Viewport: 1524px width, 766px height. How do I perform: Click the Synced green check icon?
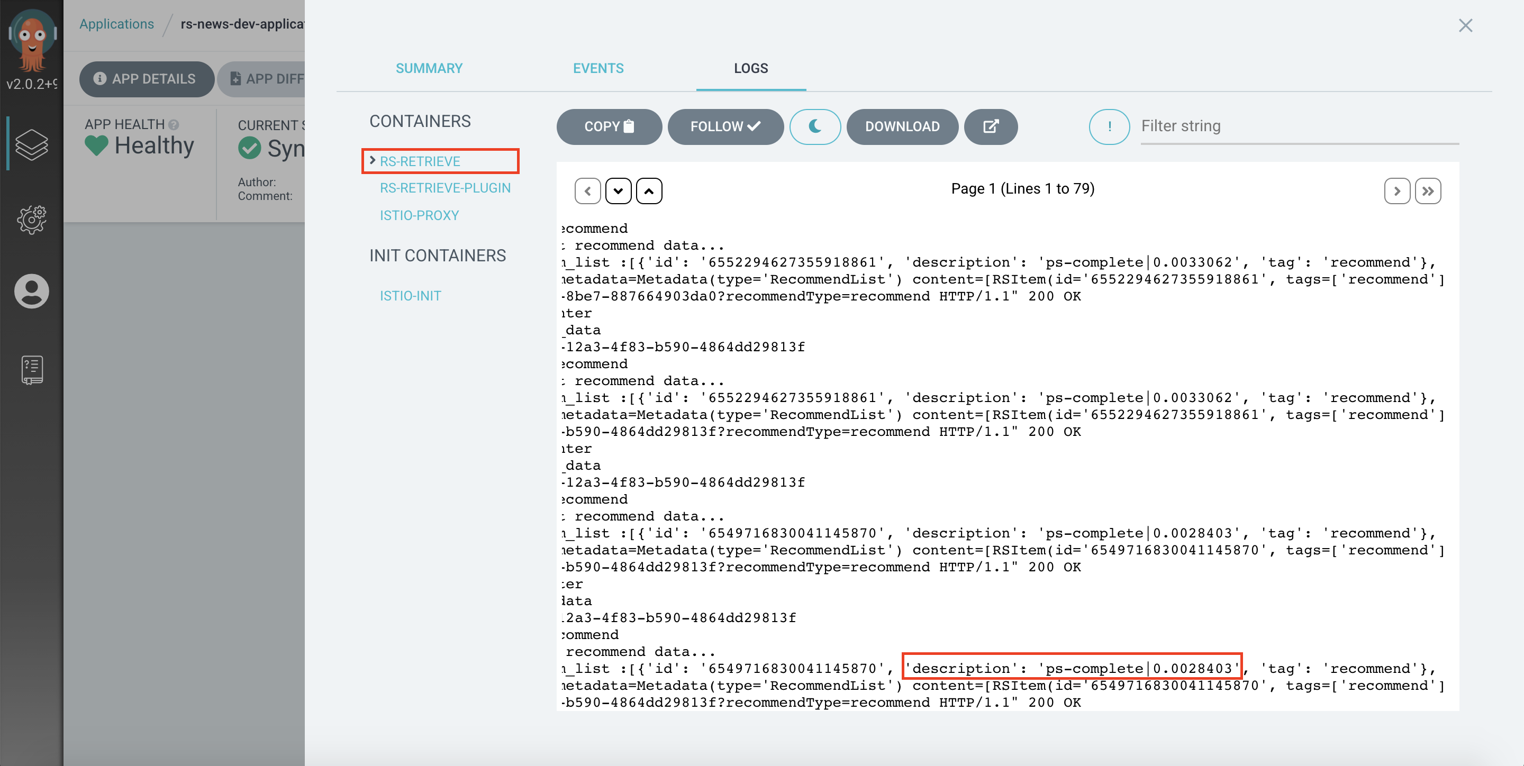click(x=249, y=148)
